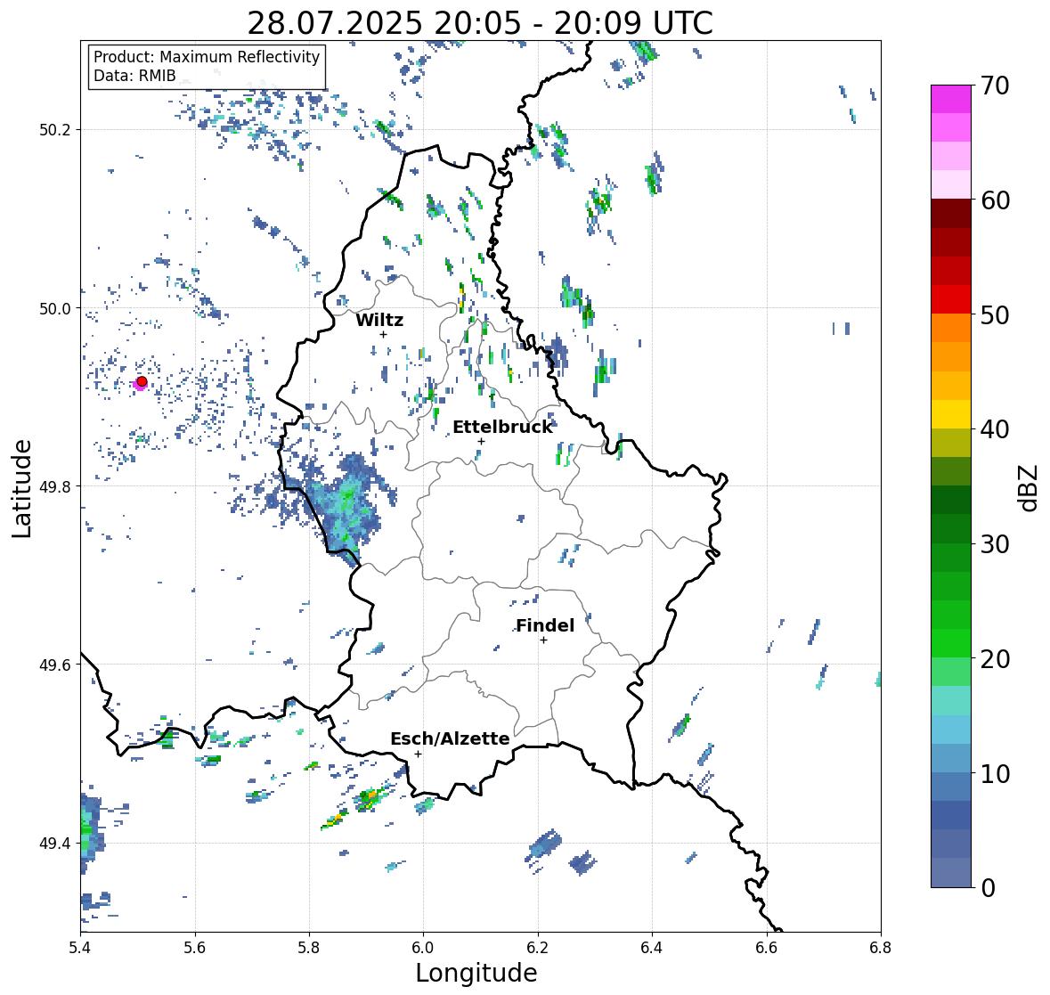The height and width of the screenshot is (995, 1050).
Task: Click the cross marker below Esch/Alzette
Action: [x=418, y=754]
